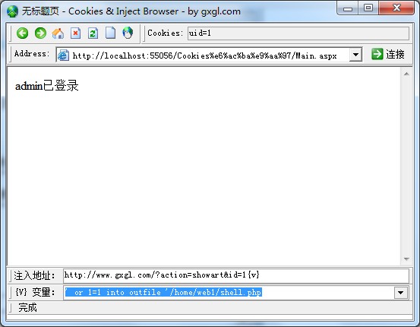Click the green Back arrow icon
Screen dimensions: 420x327
(x=22, y=33)
